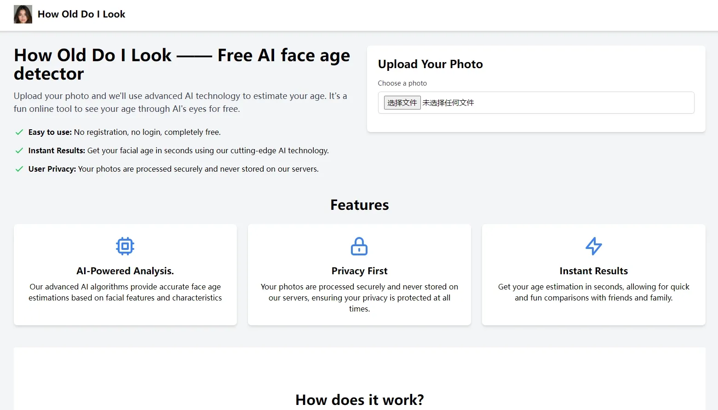Click the checkmark beside User Privacy
Screen dimensions: 718x410
pos(19,169)
